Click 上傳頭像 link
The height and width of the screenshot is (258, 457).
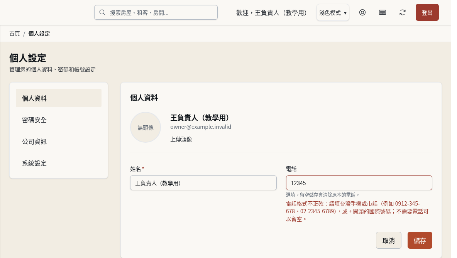click(181, 140)
